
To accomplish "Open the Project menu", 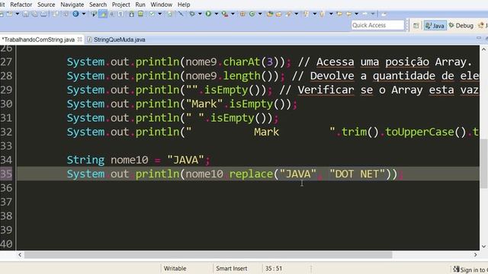I will click(x=120, y=5).
